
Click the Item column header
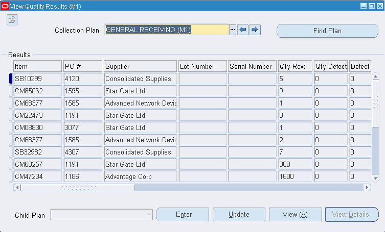click(x=37, y=66)
